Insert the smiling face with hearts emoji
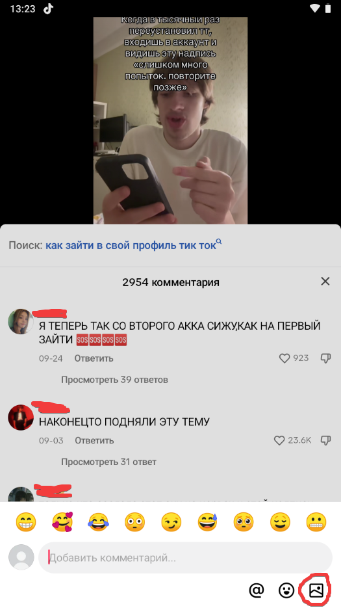 click(x=62, y=522)
